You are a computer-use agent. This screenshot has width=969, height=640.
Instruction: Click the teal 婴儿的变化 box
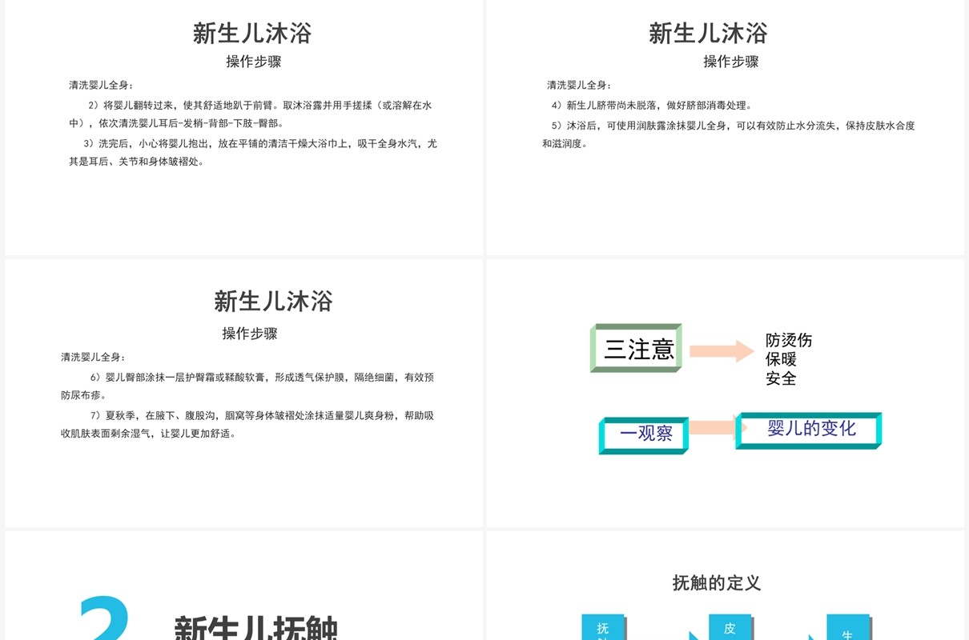[809, 430]
